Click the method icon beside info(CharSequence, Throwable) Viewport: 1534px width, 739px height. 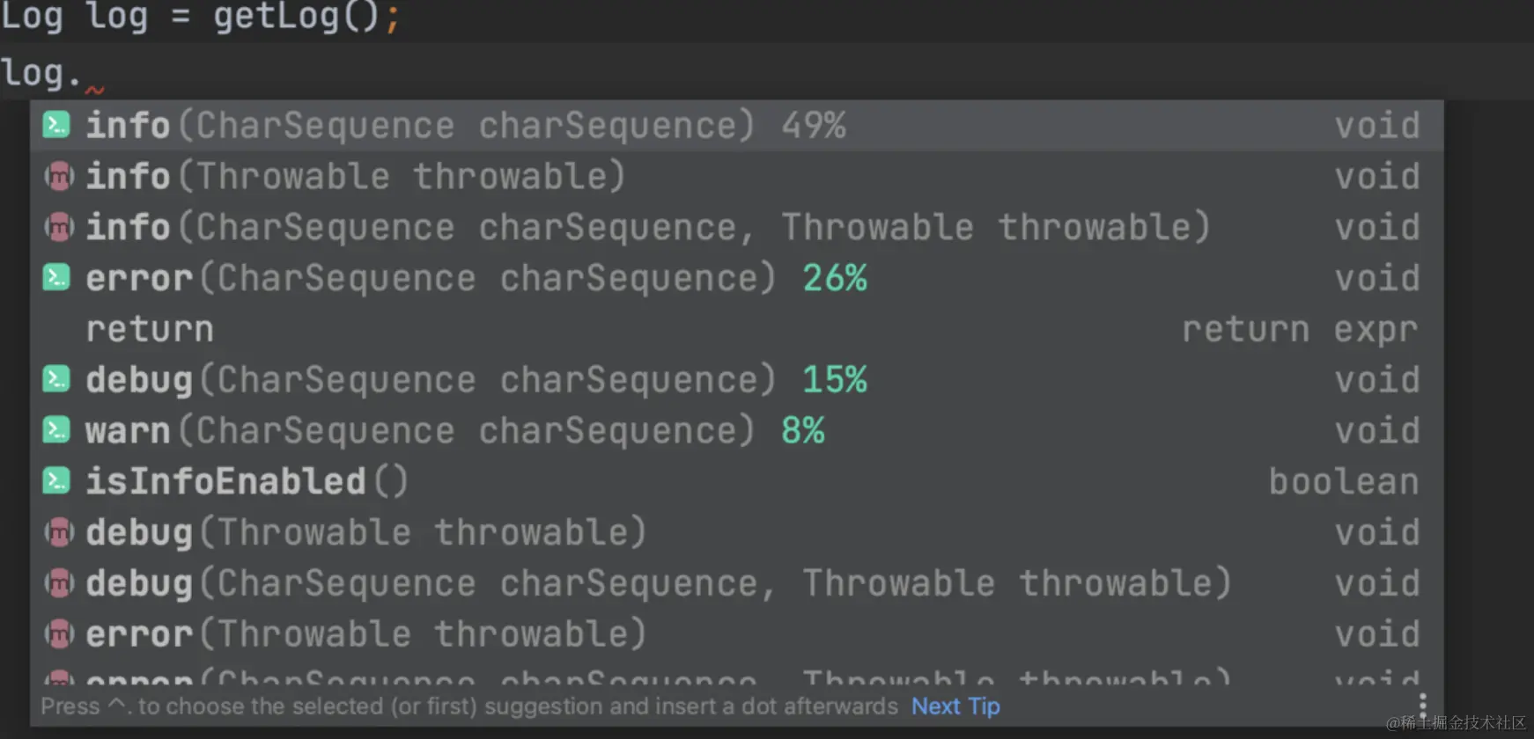click(58, 228)
